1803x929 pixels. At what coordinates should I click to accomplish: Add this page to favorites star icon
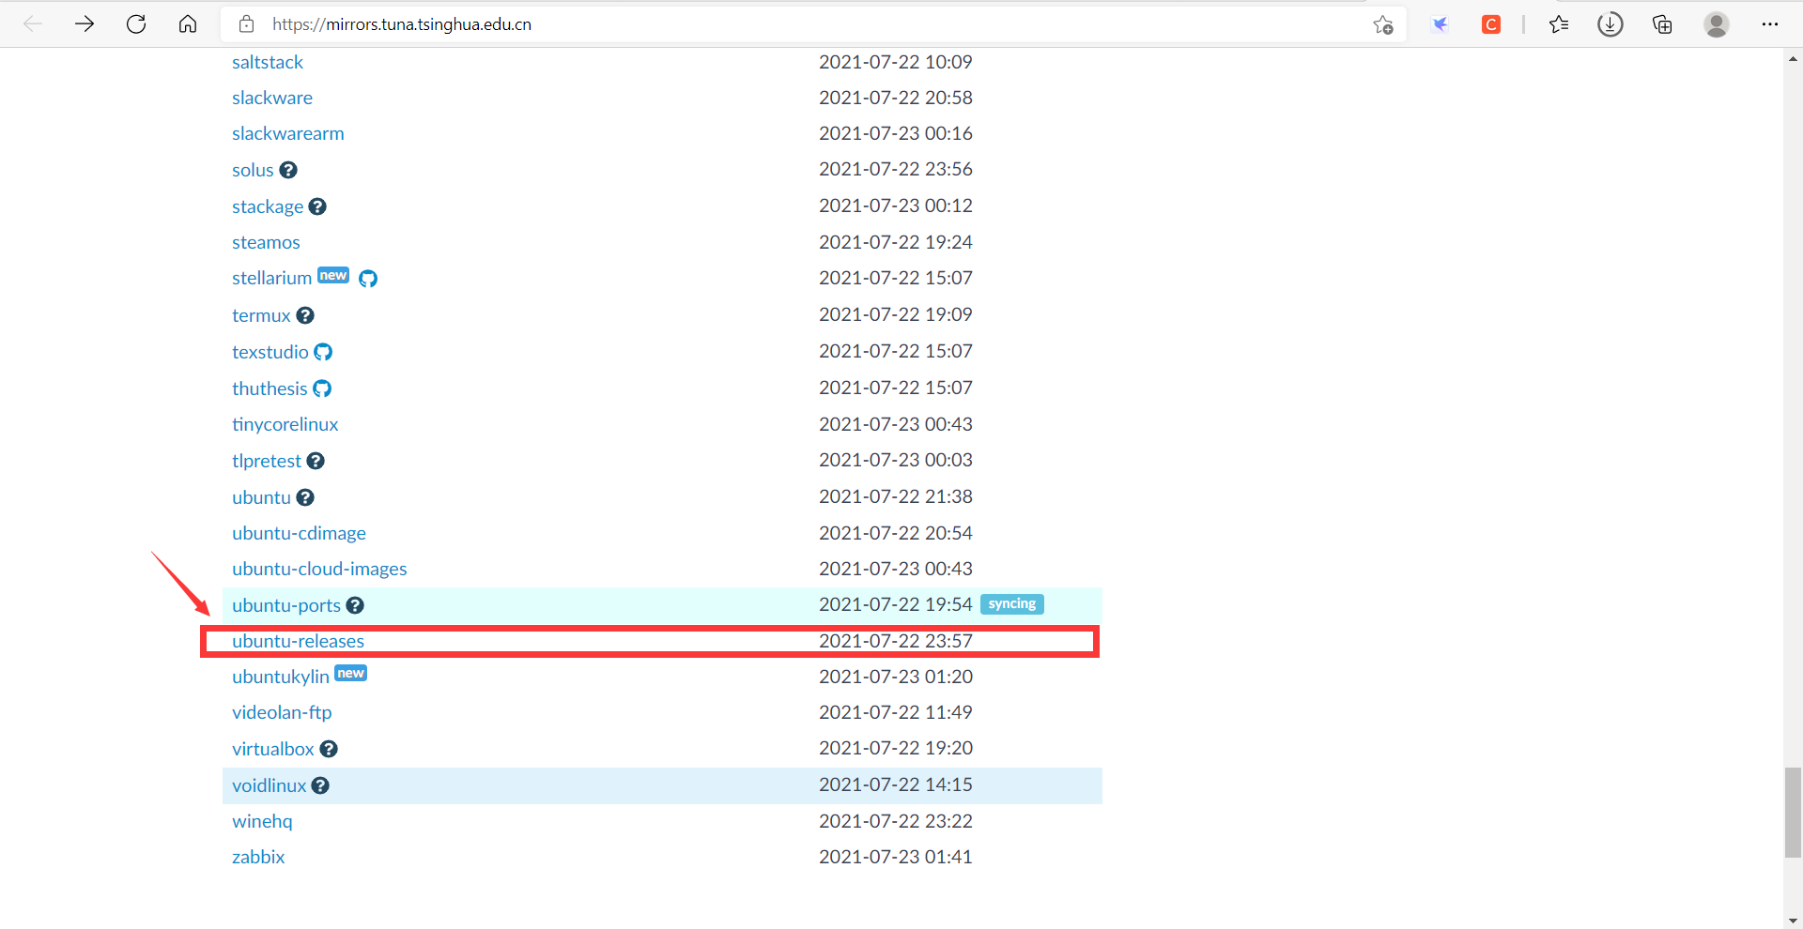1382,24
